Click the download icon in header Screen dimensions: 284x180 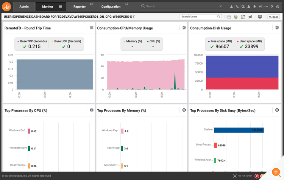[254, 7]
